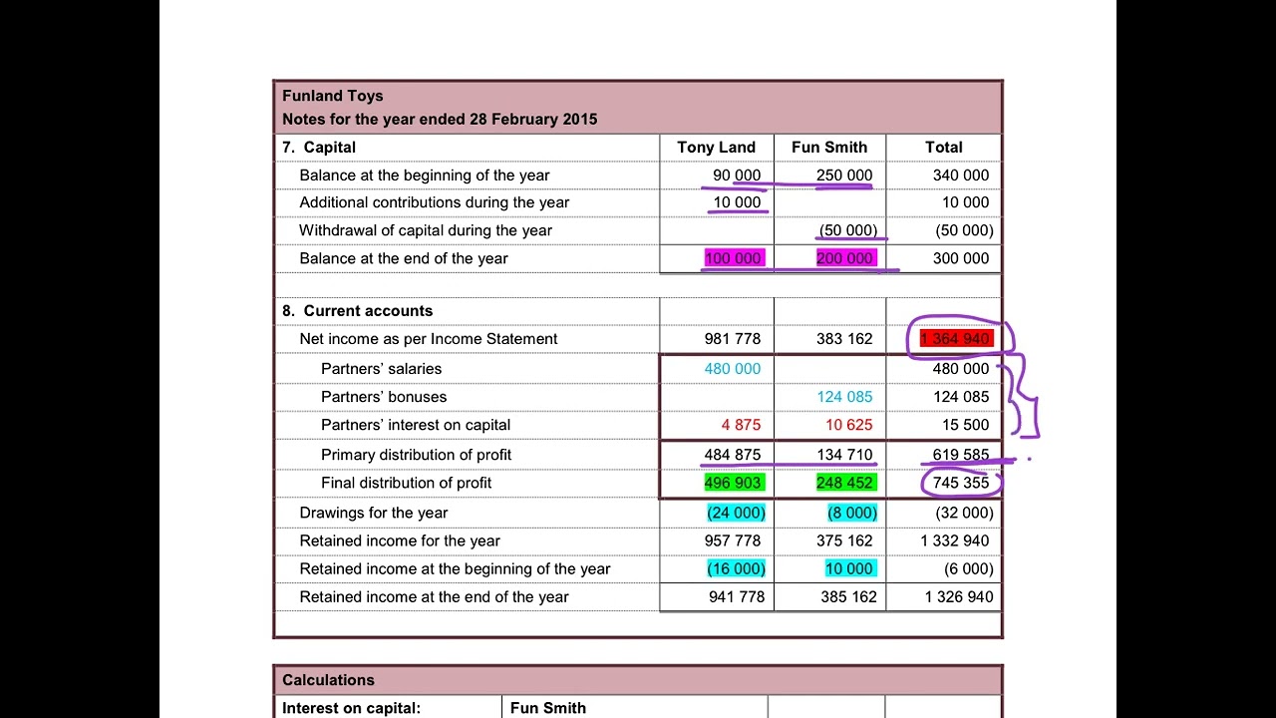The height and width of the screenshot is (718, 1276).
Task: Click the 941 778 closing retained value
Action: (x=737, y=596)
